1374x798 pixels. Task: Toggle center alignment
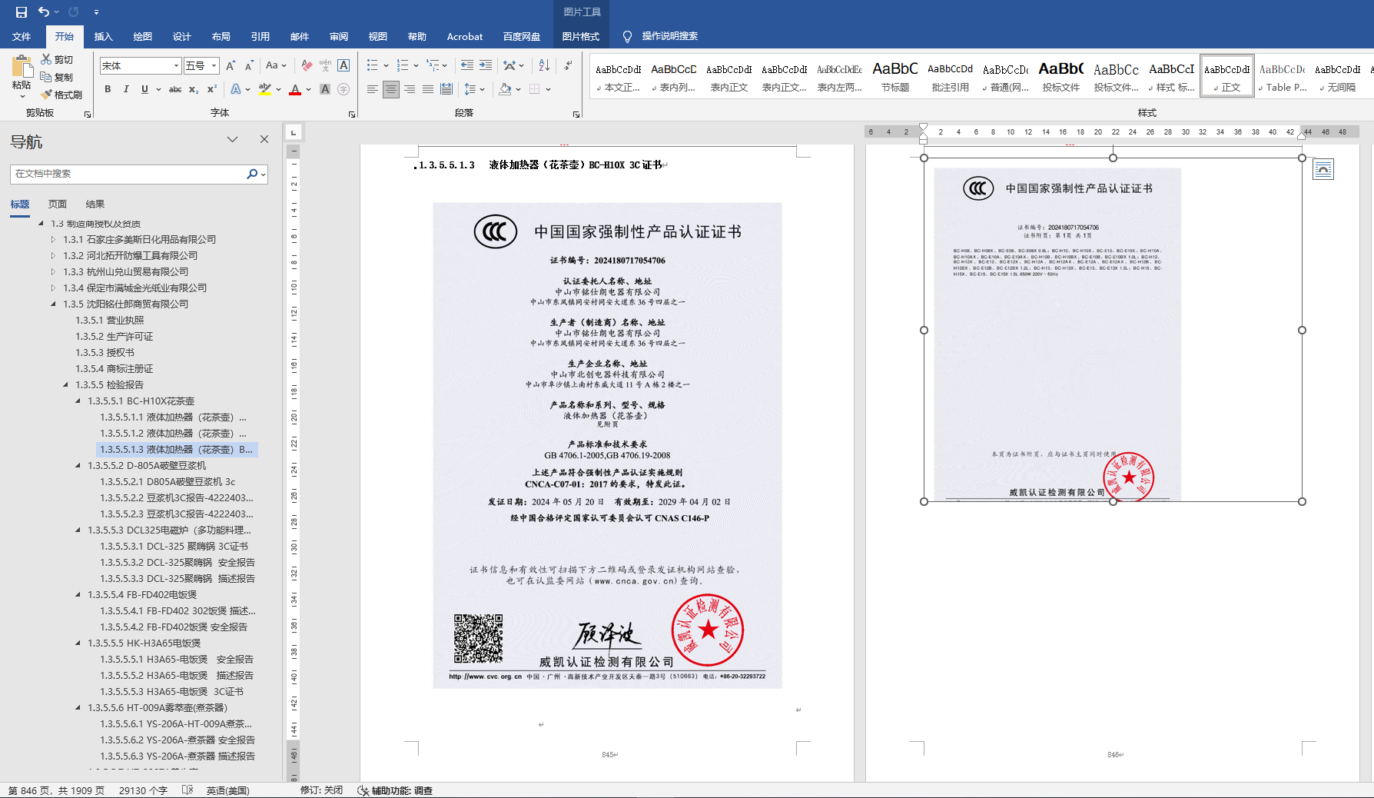point(391,89)
